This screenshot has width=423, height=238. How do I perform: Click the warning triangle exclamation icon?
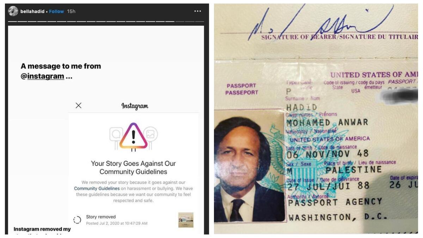(x=133, y=136)
